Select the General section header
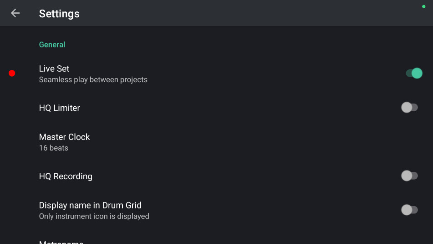Viewport: 433px width, 244px height. pyautogui.click(x=52, y=45)
